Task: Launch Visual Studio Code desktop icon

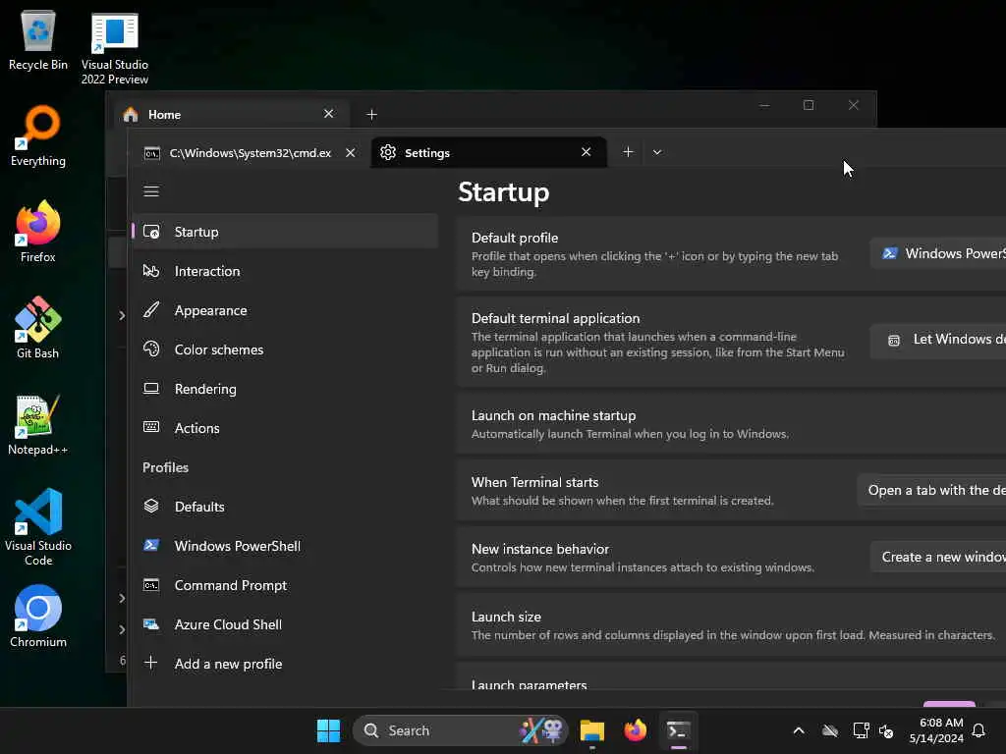Action: point(38,527)
